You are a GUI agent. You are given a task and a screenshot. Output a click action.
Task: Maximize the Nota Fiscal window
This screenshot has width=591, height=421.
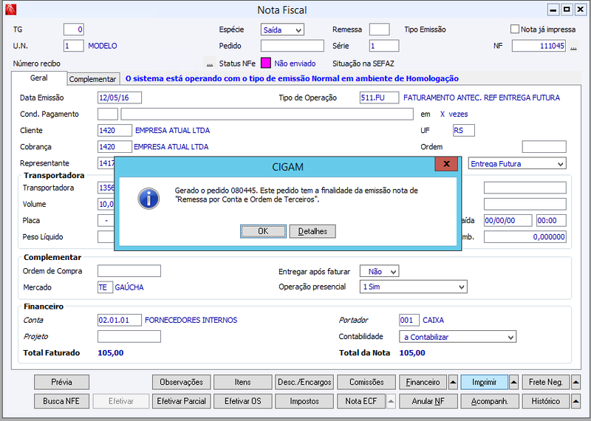[x=567, y=10]
